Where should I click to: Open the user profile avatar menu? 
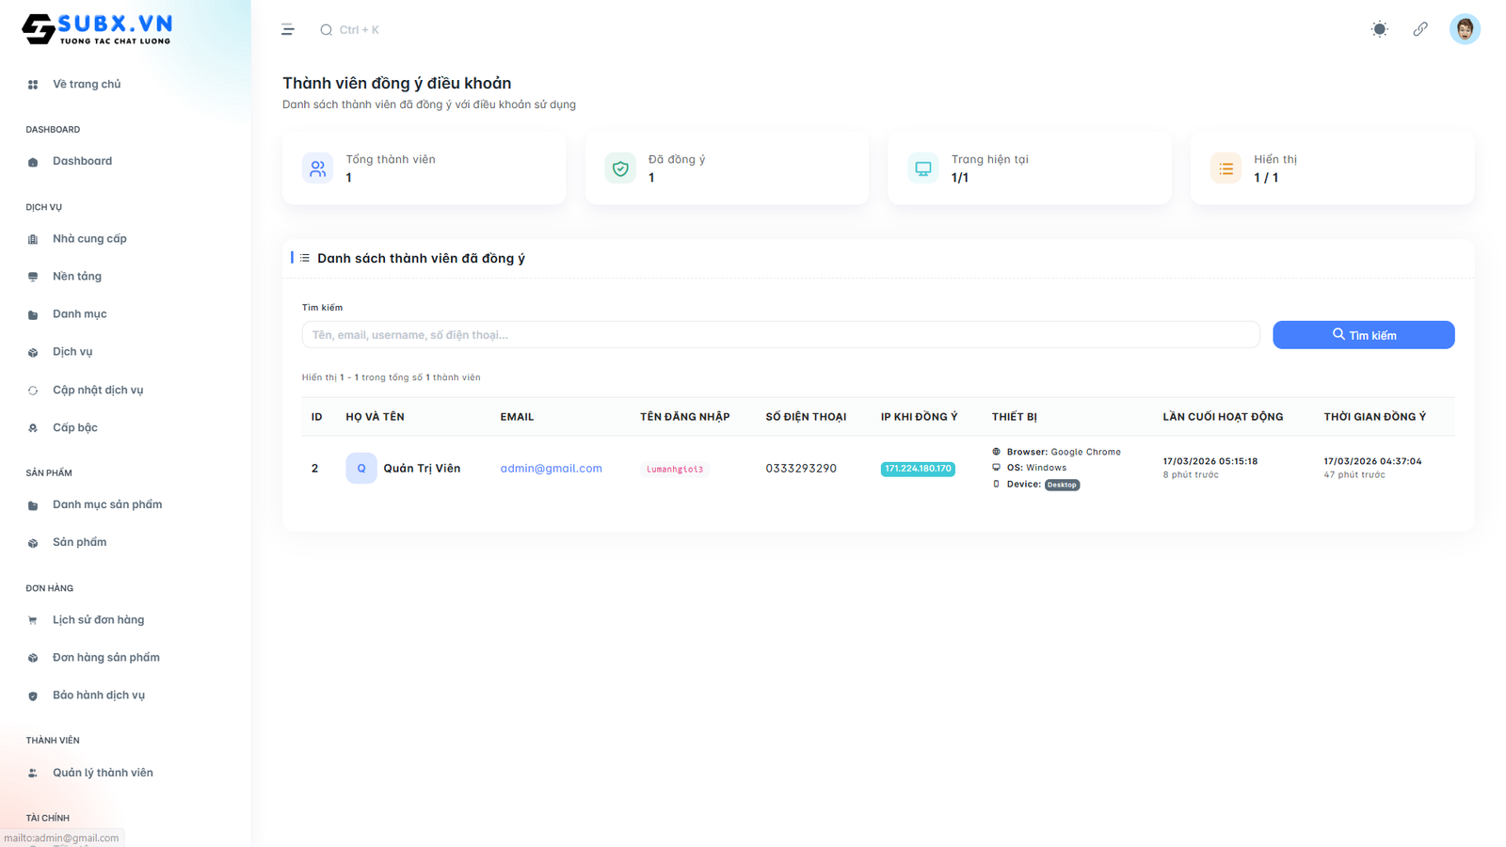click(1464, 29)
